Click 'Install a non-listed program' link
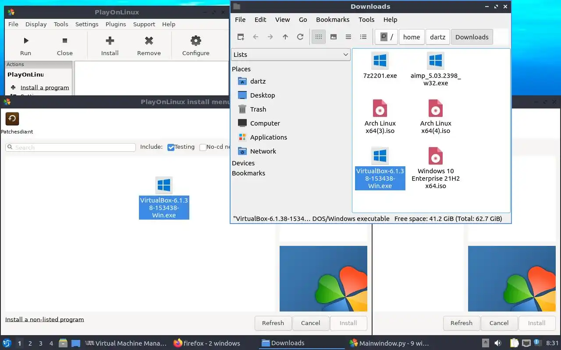Screen dimensions: 561x350 click(x=45, y=319)
